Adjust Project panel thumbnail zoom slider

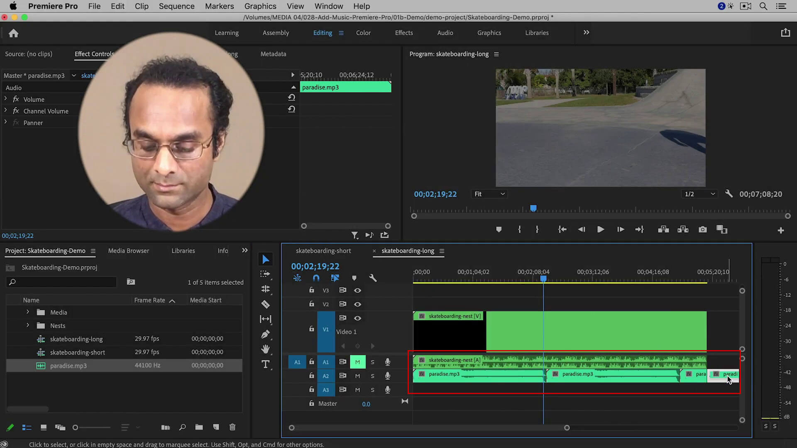click(x=75, y=427)
